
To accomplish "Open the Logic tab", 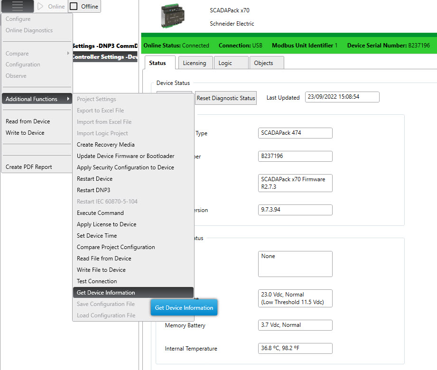I will tap(231, 63).
